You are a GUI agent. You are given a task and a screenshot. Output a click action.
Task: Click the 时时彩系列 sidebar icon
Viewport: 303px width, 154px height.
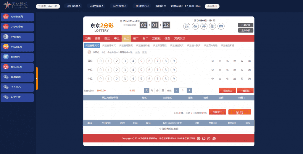[6, 17]
